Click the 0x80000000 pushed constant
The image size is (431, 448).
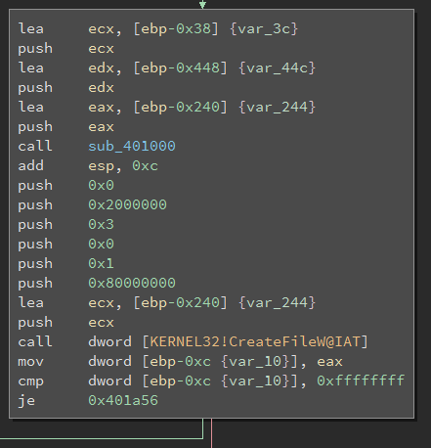pos(132,284)
